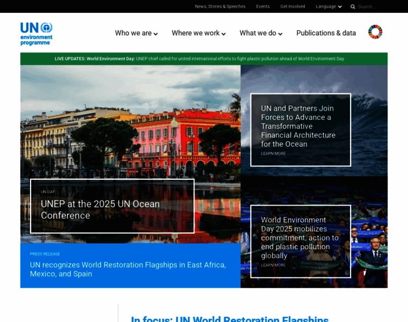Viewport: 408px width, 322px height.
Task: Click the search magnifier icon
Action: (x=353, y=6)
